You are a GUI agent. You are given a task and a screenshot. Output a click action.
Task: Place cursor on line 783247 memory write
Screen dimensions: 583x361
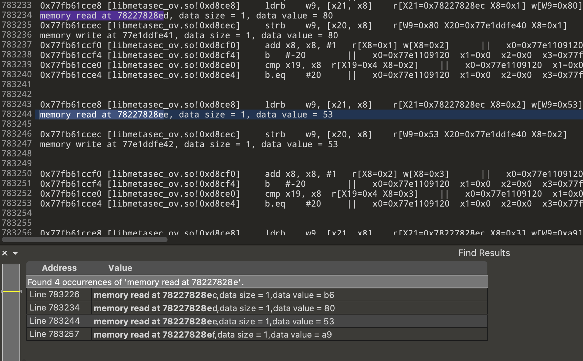pyautogui.click(x=189, y=145)
